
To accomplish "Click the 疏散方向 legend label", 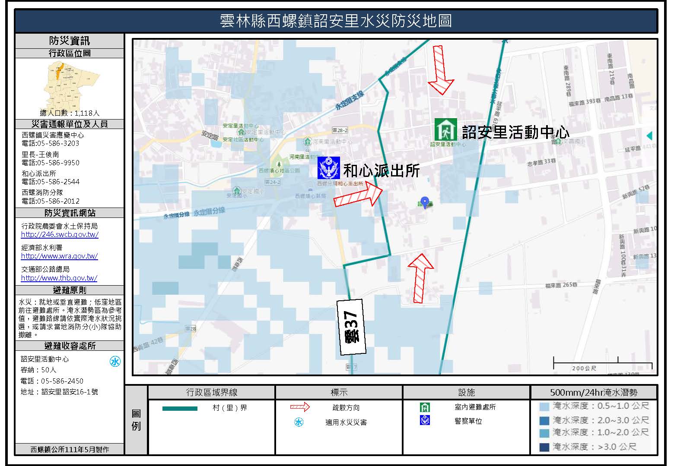I will 346,408.
